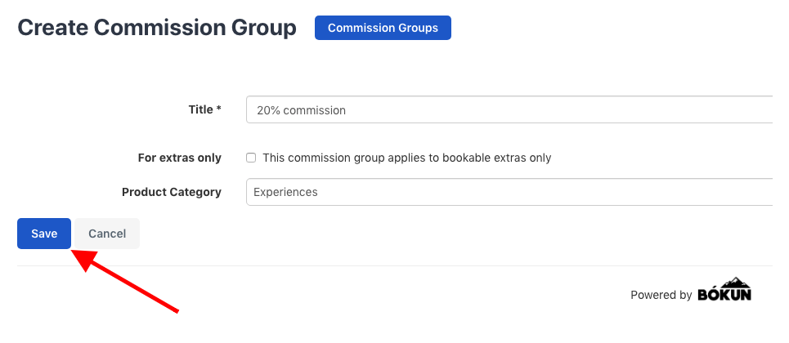Image resolution: width=789 pixels, height=343 pixels.
Task: Focus the Title input field
Action: [x=509, y=109]
